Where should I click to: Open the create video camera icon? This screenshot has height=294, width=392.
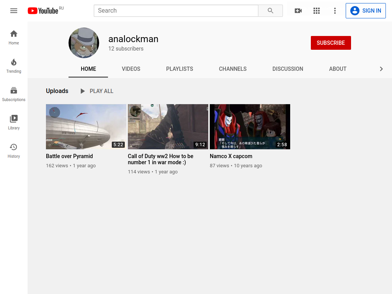(x=298, y=11)
